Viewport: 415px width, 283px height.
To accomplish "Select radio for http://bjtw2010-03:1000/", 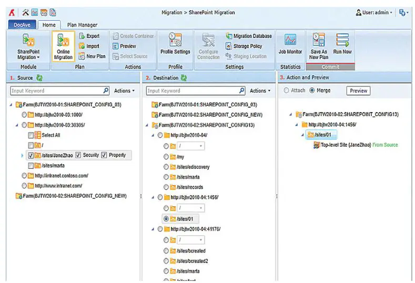I will pyautogui.click(x=24, y=115).
